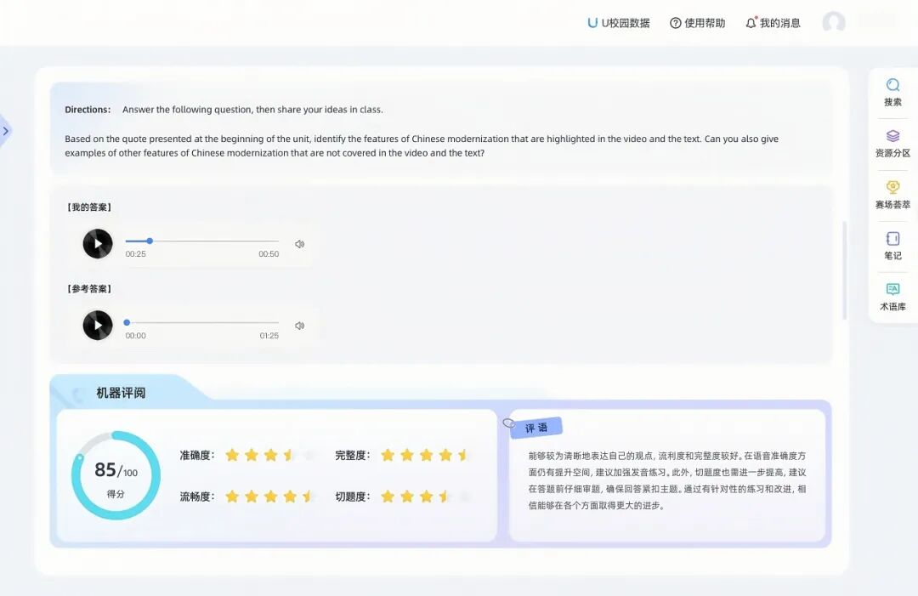The image size is (918, 596).
Task: Open 使用帮助 help page
Action: 697,23
